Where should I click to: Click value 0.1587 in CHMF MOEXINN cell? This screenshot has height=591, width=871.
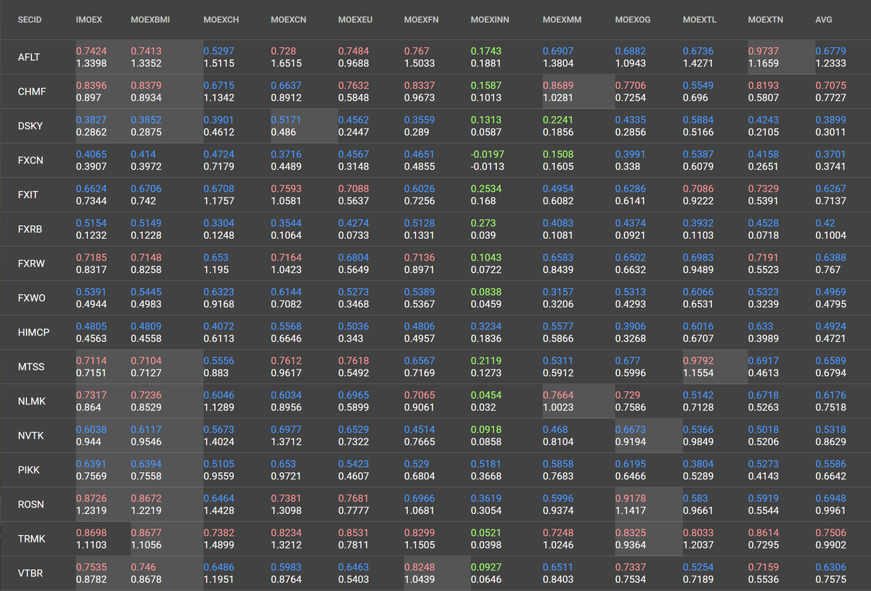[x=486, y=86]
